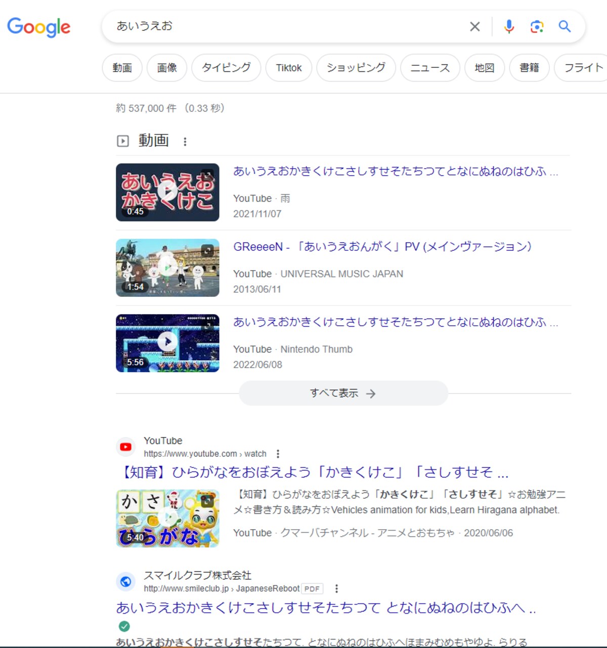The height and width of the screenshot is (648, 607).
Task: Play the 5:56 Nintendo Thumb video thumbnail
Action: click(167, 343)
